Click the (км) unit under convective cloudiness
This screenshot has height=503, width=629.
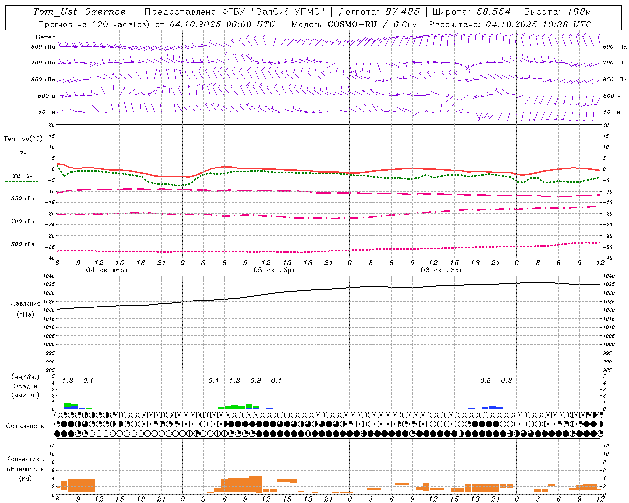[x=26, y=478]
